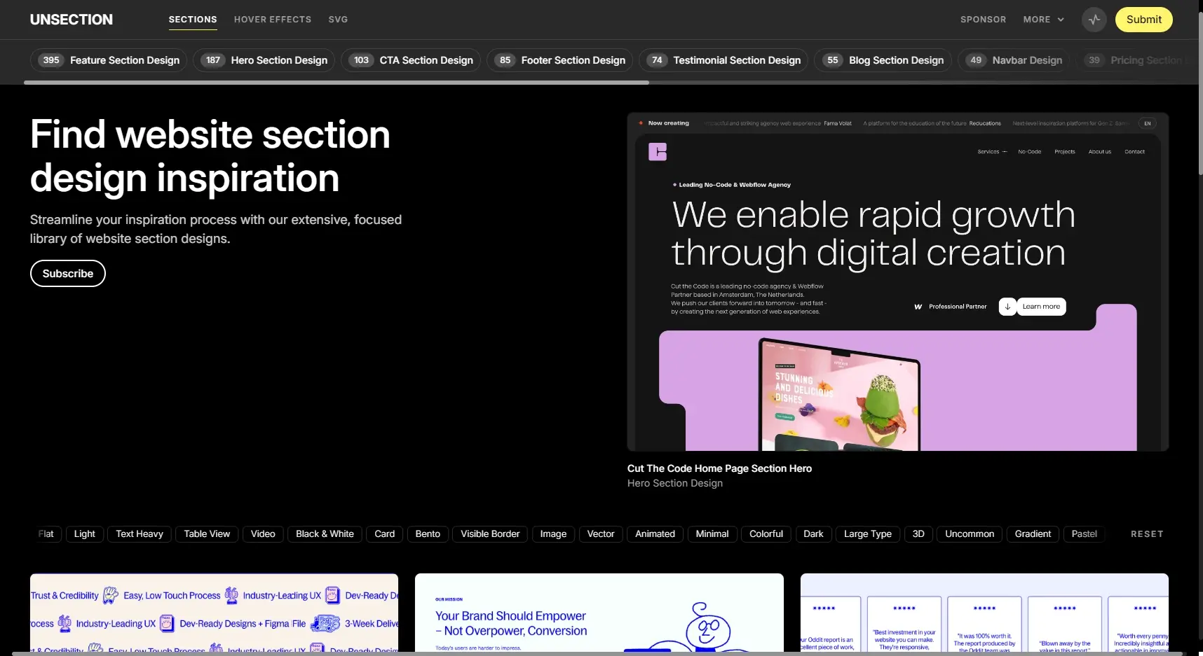Select Hero Section Design category
The image size is (1203, 656).
coord(264,60)
